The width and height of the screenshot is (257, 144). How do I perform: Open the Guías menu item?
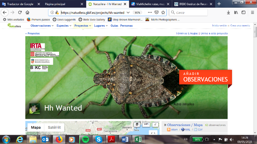tap(115, 26)
